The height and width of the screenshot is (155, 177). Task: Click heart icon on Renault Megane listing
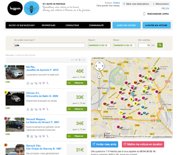44,136
